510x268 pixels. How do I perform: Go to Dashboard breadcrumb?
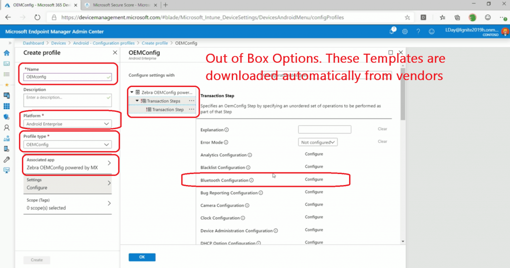pyautogui.click(x=33, y=43)
